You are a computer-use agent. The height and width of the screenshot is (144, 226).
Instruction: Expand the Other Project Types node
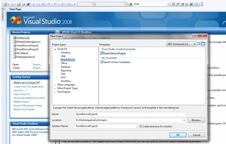55,89
